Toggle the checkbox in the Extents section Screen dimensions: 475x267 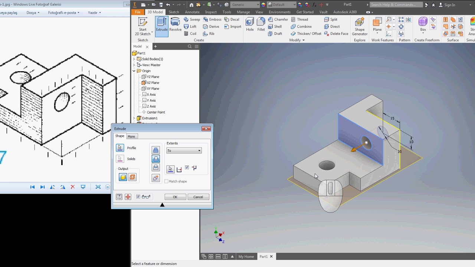click(187, 168)
